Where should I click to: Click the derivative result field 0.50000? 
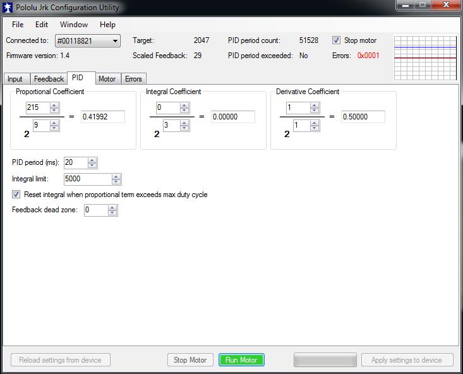point(363,117)
